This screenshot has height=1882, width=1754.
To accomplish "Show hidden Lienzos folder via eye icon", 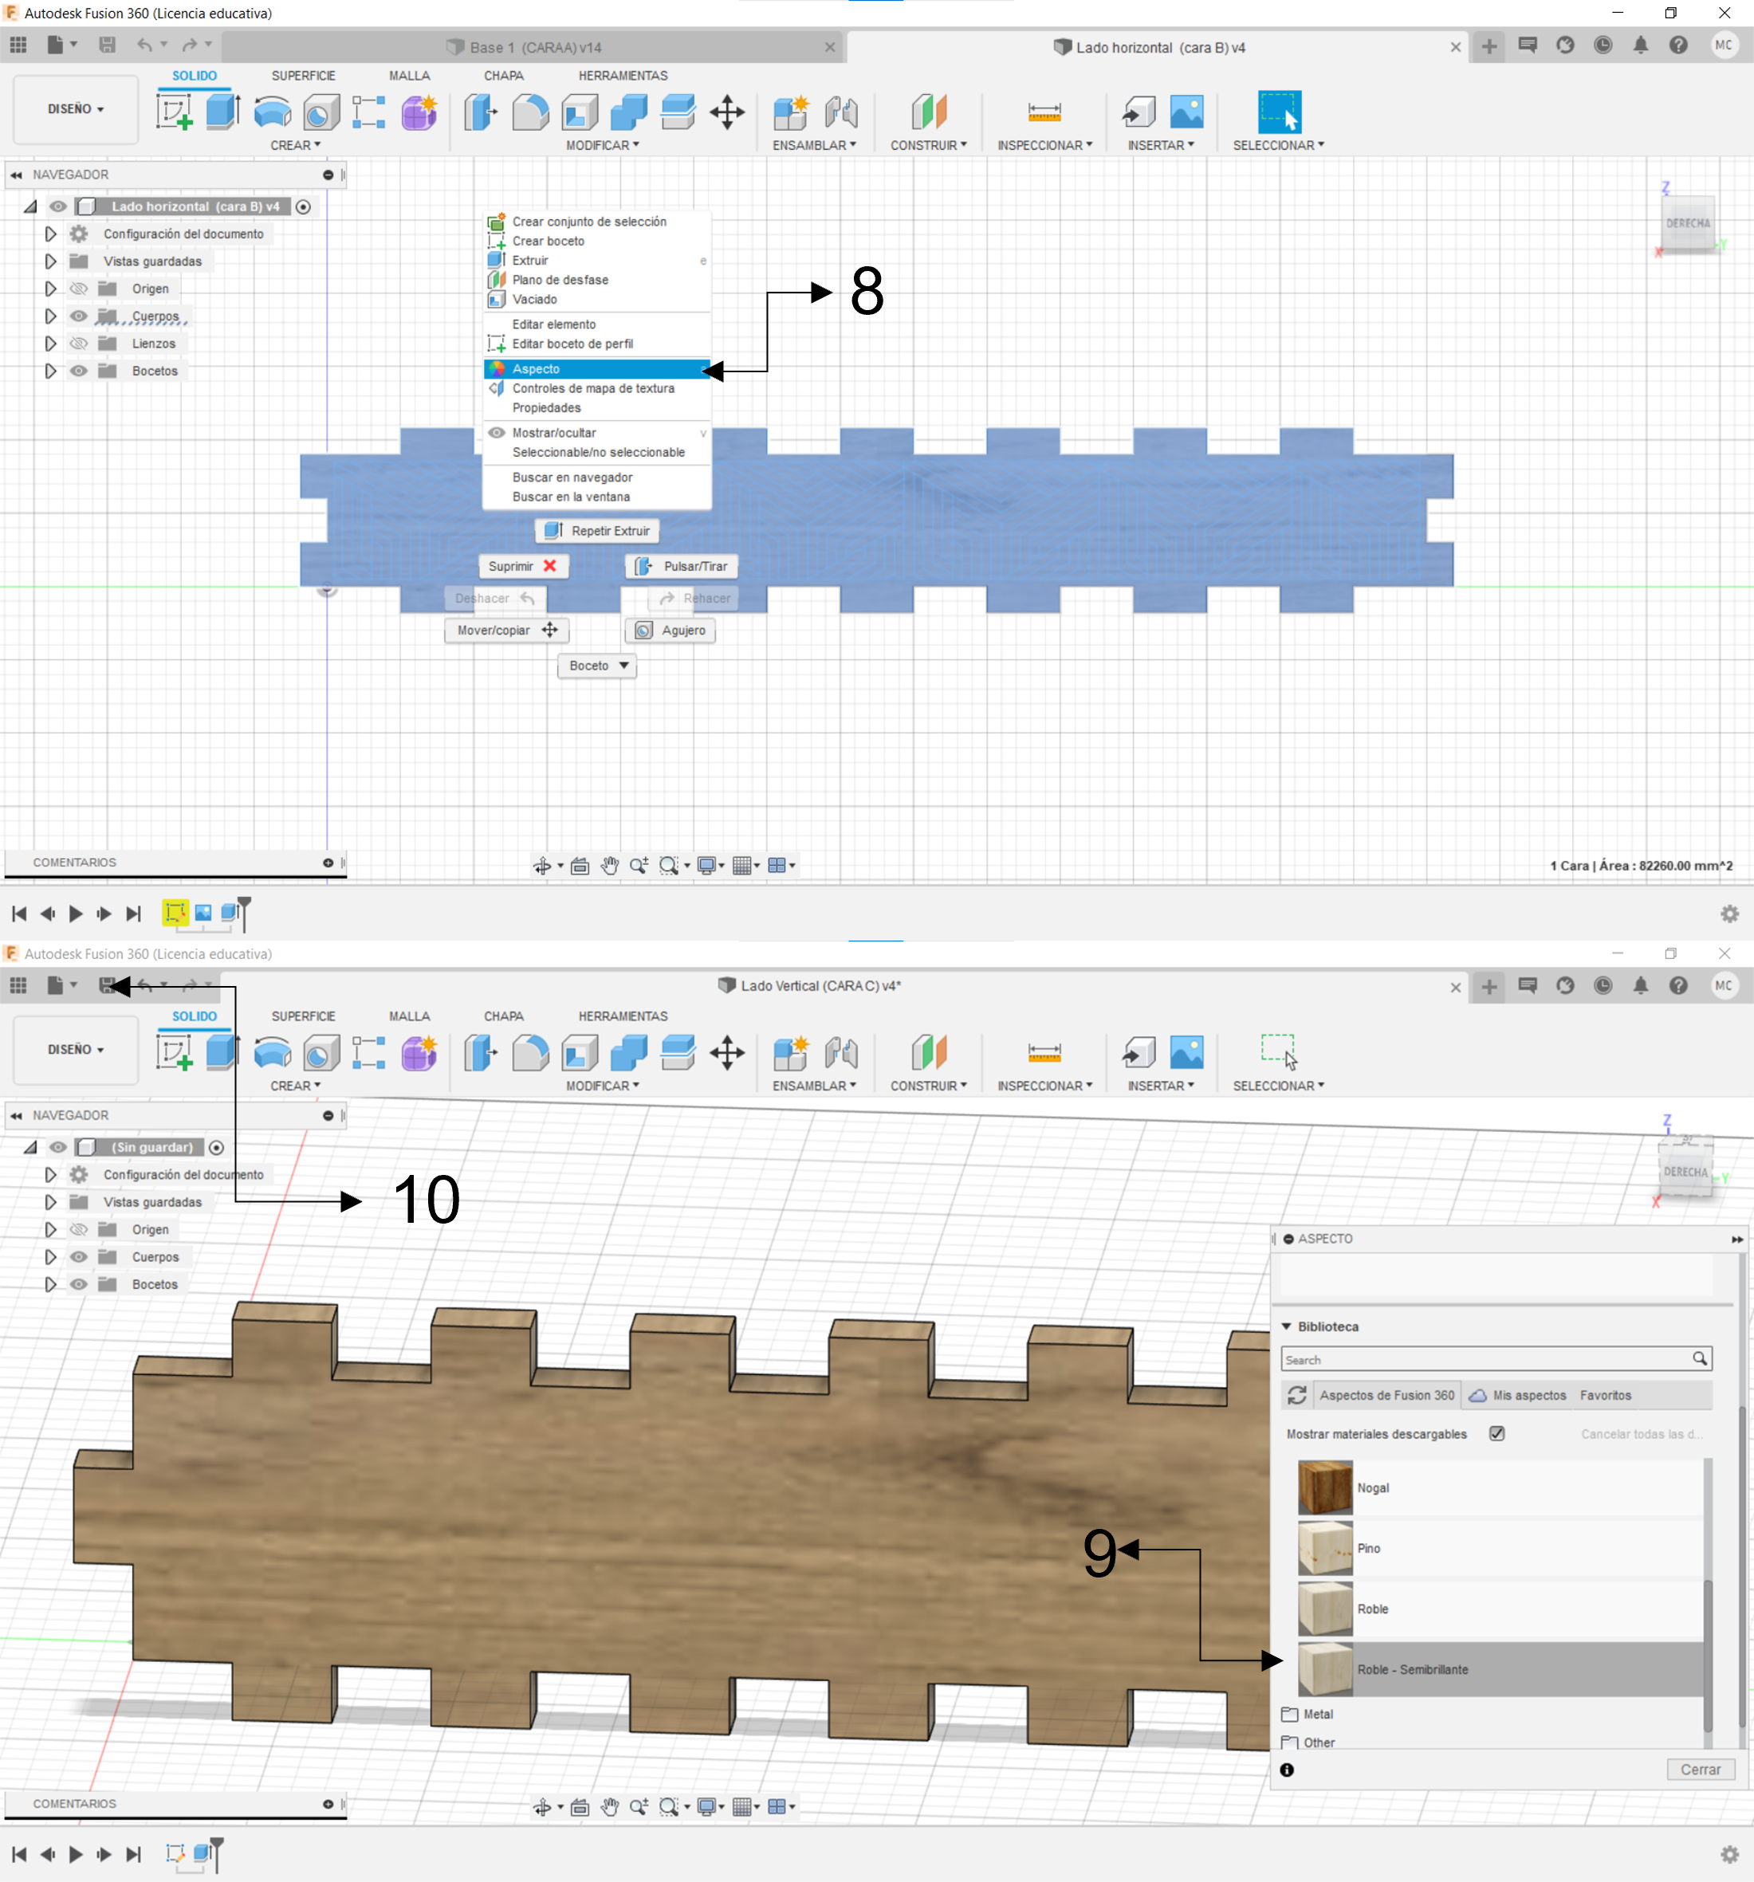I will point(80,344).
